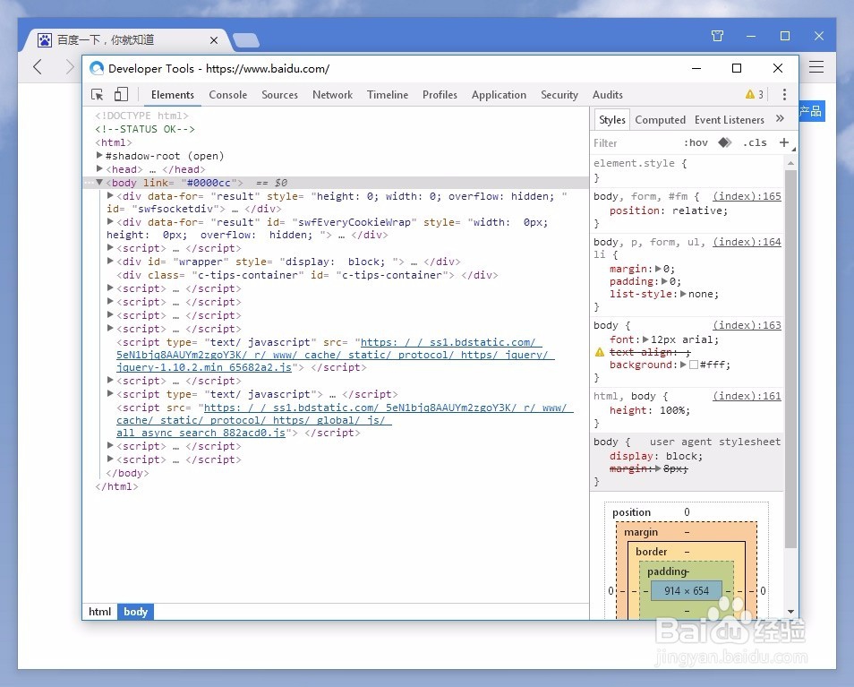854x687 pixels.
Task: Open source link (index):165
Action: (747, 196)
